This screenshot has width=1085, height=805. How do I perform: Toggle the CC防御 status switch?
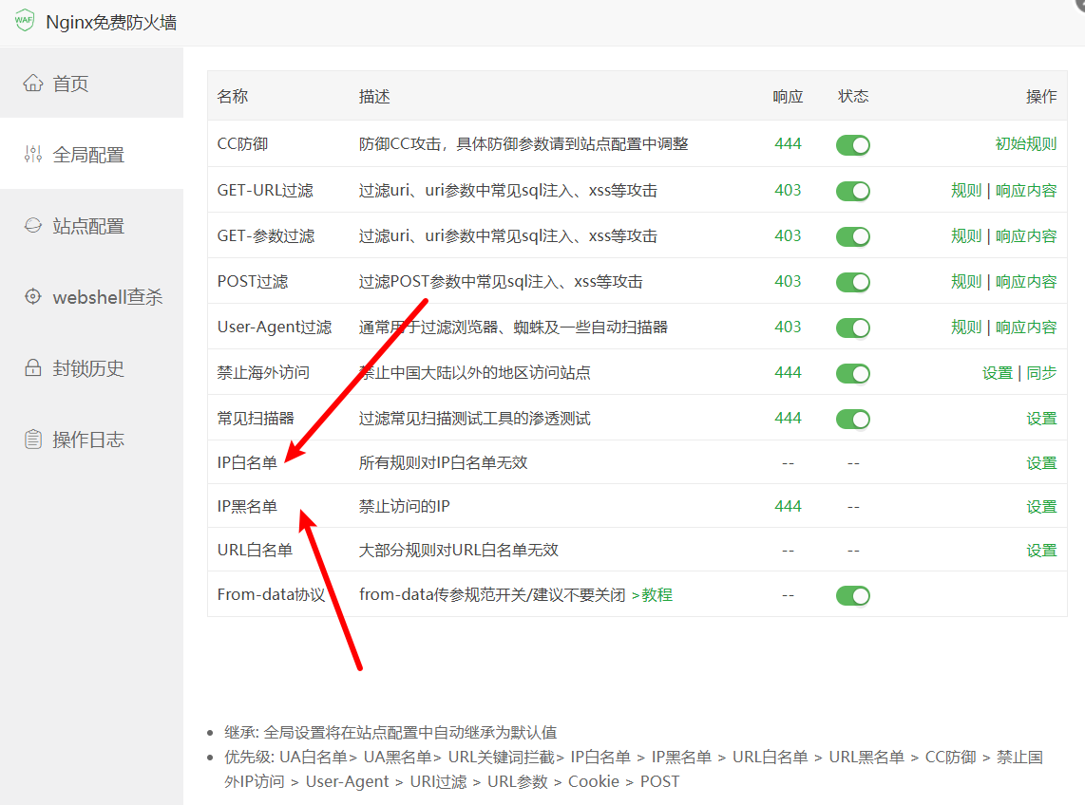[852, 145]
